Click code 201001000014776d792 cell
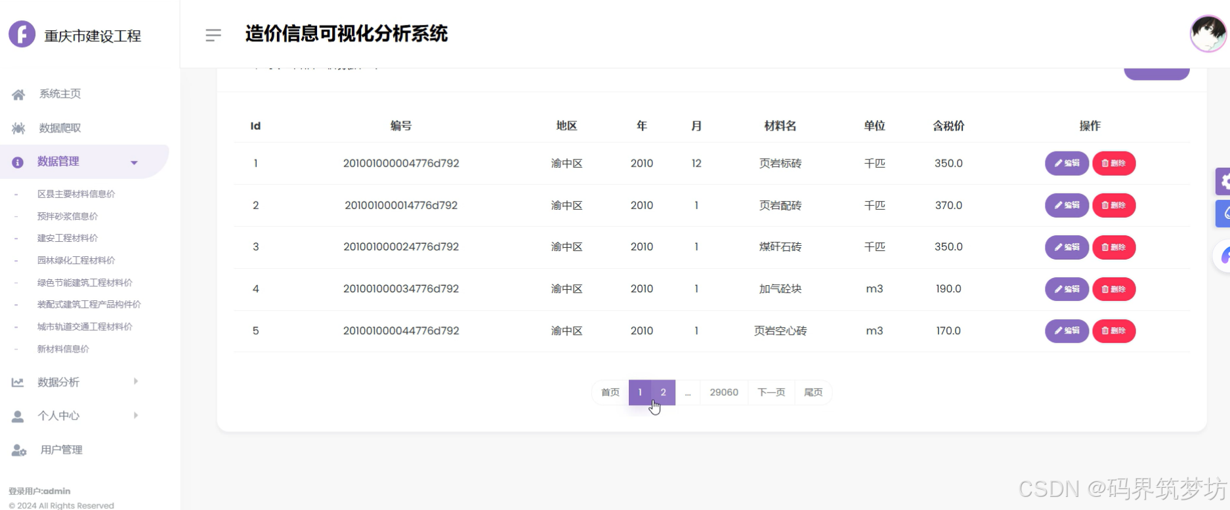This screenshot has height=510, width=1230. (x=401, y=205)
